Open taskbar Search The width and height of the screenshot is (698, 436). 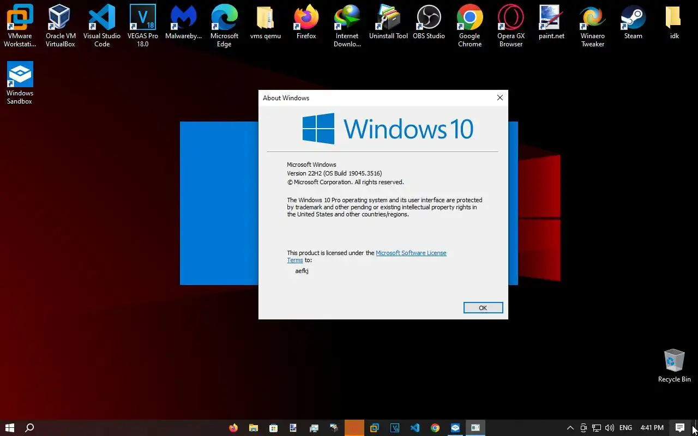(30, 428)
